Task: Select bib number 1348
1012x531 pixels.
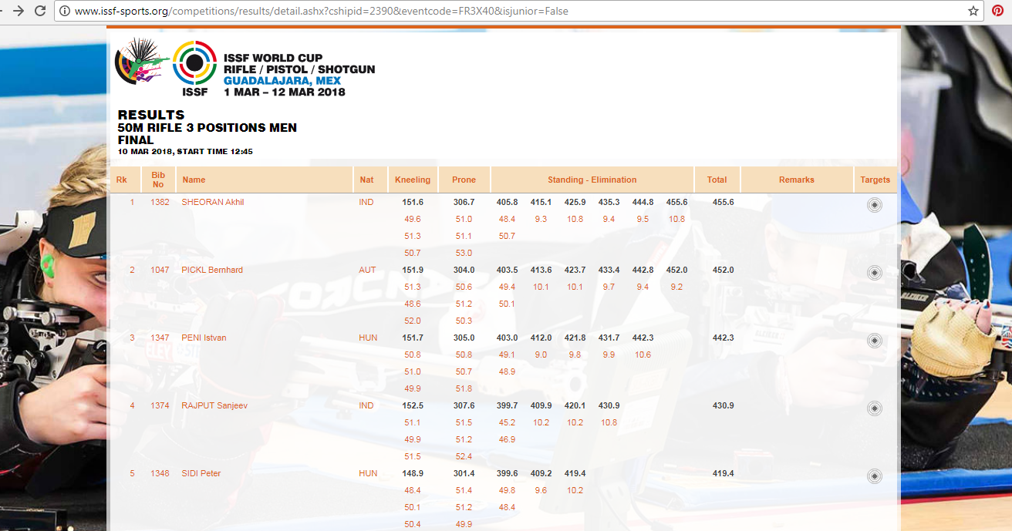Action: [x=160, y=473]
